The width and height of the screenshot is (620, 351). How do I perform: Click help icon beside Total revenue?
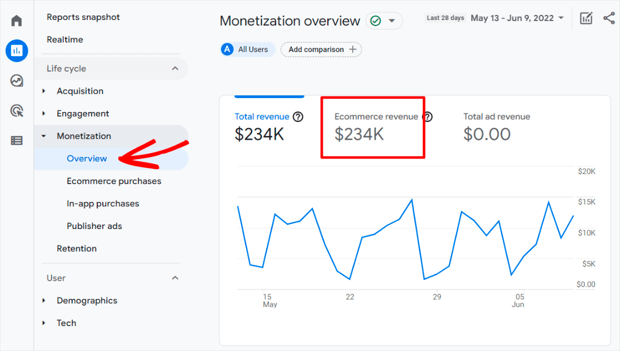point(298,117)
